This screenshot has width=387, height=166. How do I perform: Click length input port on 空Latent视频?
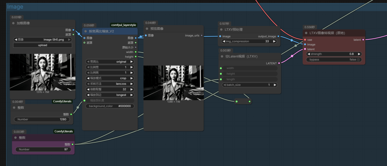(221, 79)
